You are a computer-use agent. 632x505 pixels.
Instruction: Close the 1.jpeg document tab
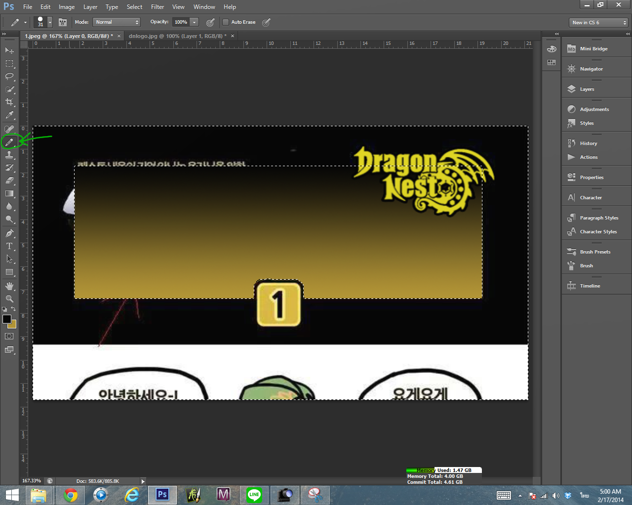click(119, 36)
